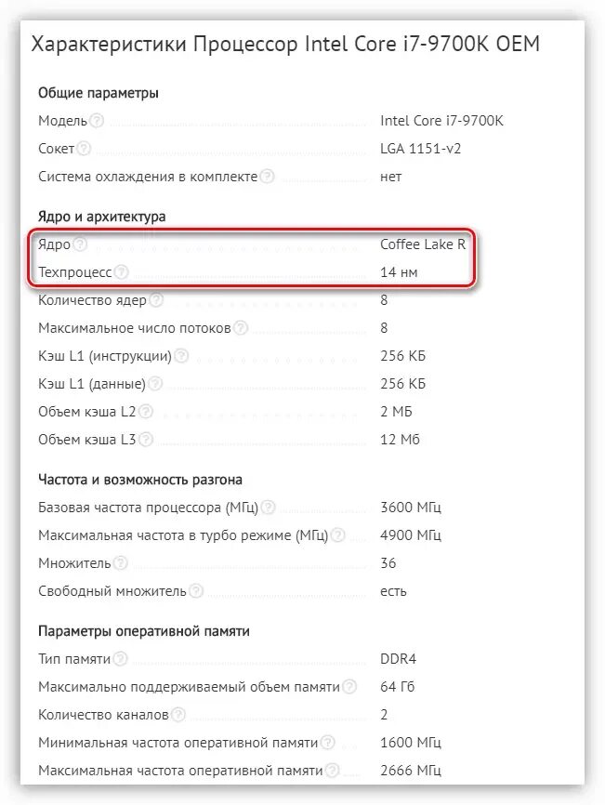Click question mark after Количество ядер
The image size is (605, 805).
(156, 299)
